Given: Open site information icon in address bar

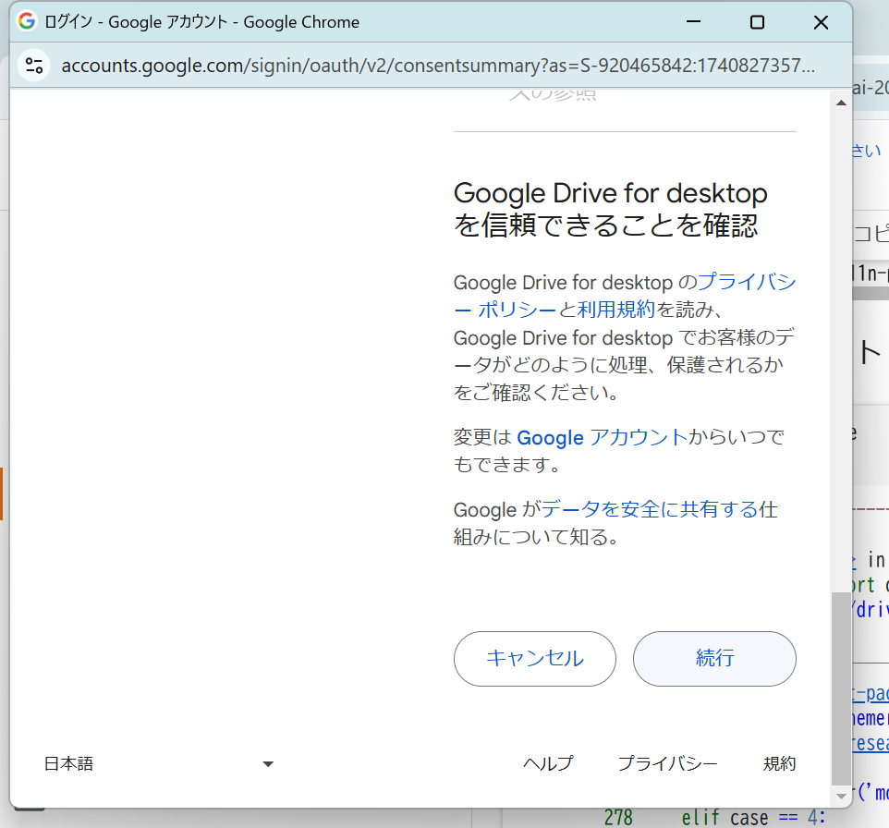Looking at the screenshot, I should 34,66.
